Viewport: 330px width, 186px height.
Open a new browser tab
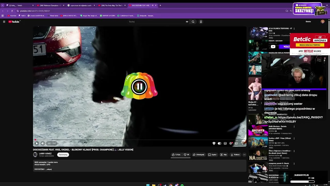pyautogui.click(x=160, y=5)
